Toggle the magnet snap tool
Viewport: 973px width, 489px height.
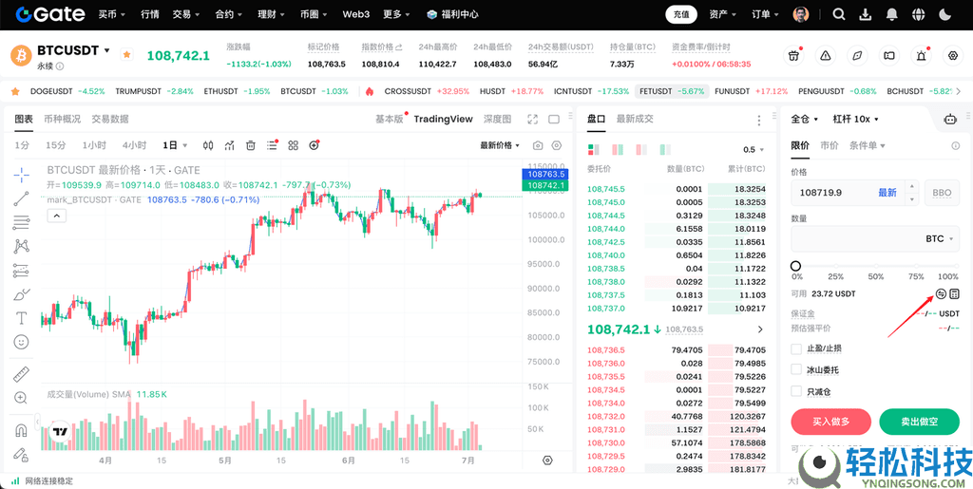tap(21, 430)
